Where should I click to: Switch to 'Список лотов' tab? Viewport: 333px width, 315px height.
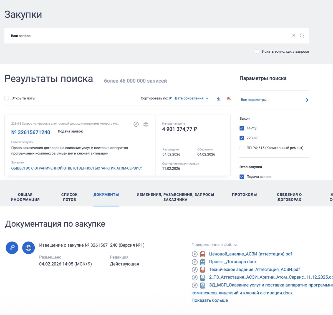click(x=69, y=197)
